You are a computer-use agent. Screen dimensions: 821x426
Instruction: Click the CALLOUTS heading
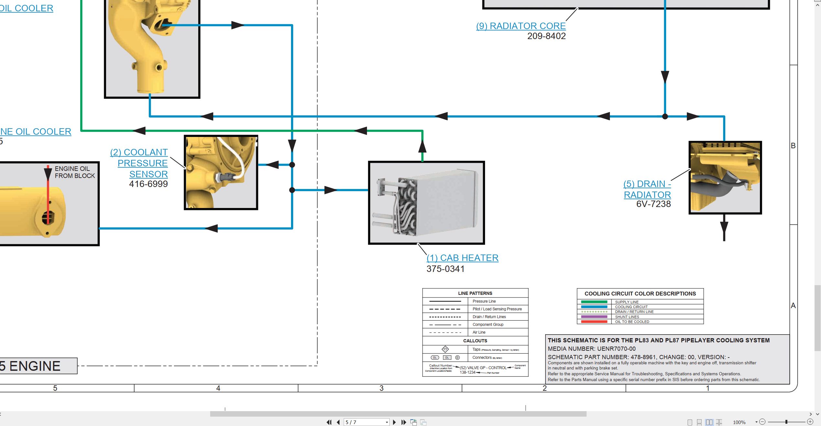click(x=475, y=341)
